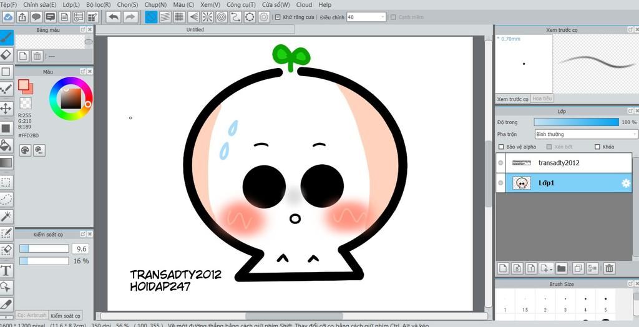Adjust brush size slider showing 9.6
This screenshot has height=327, width=639.
click(44, 249)
